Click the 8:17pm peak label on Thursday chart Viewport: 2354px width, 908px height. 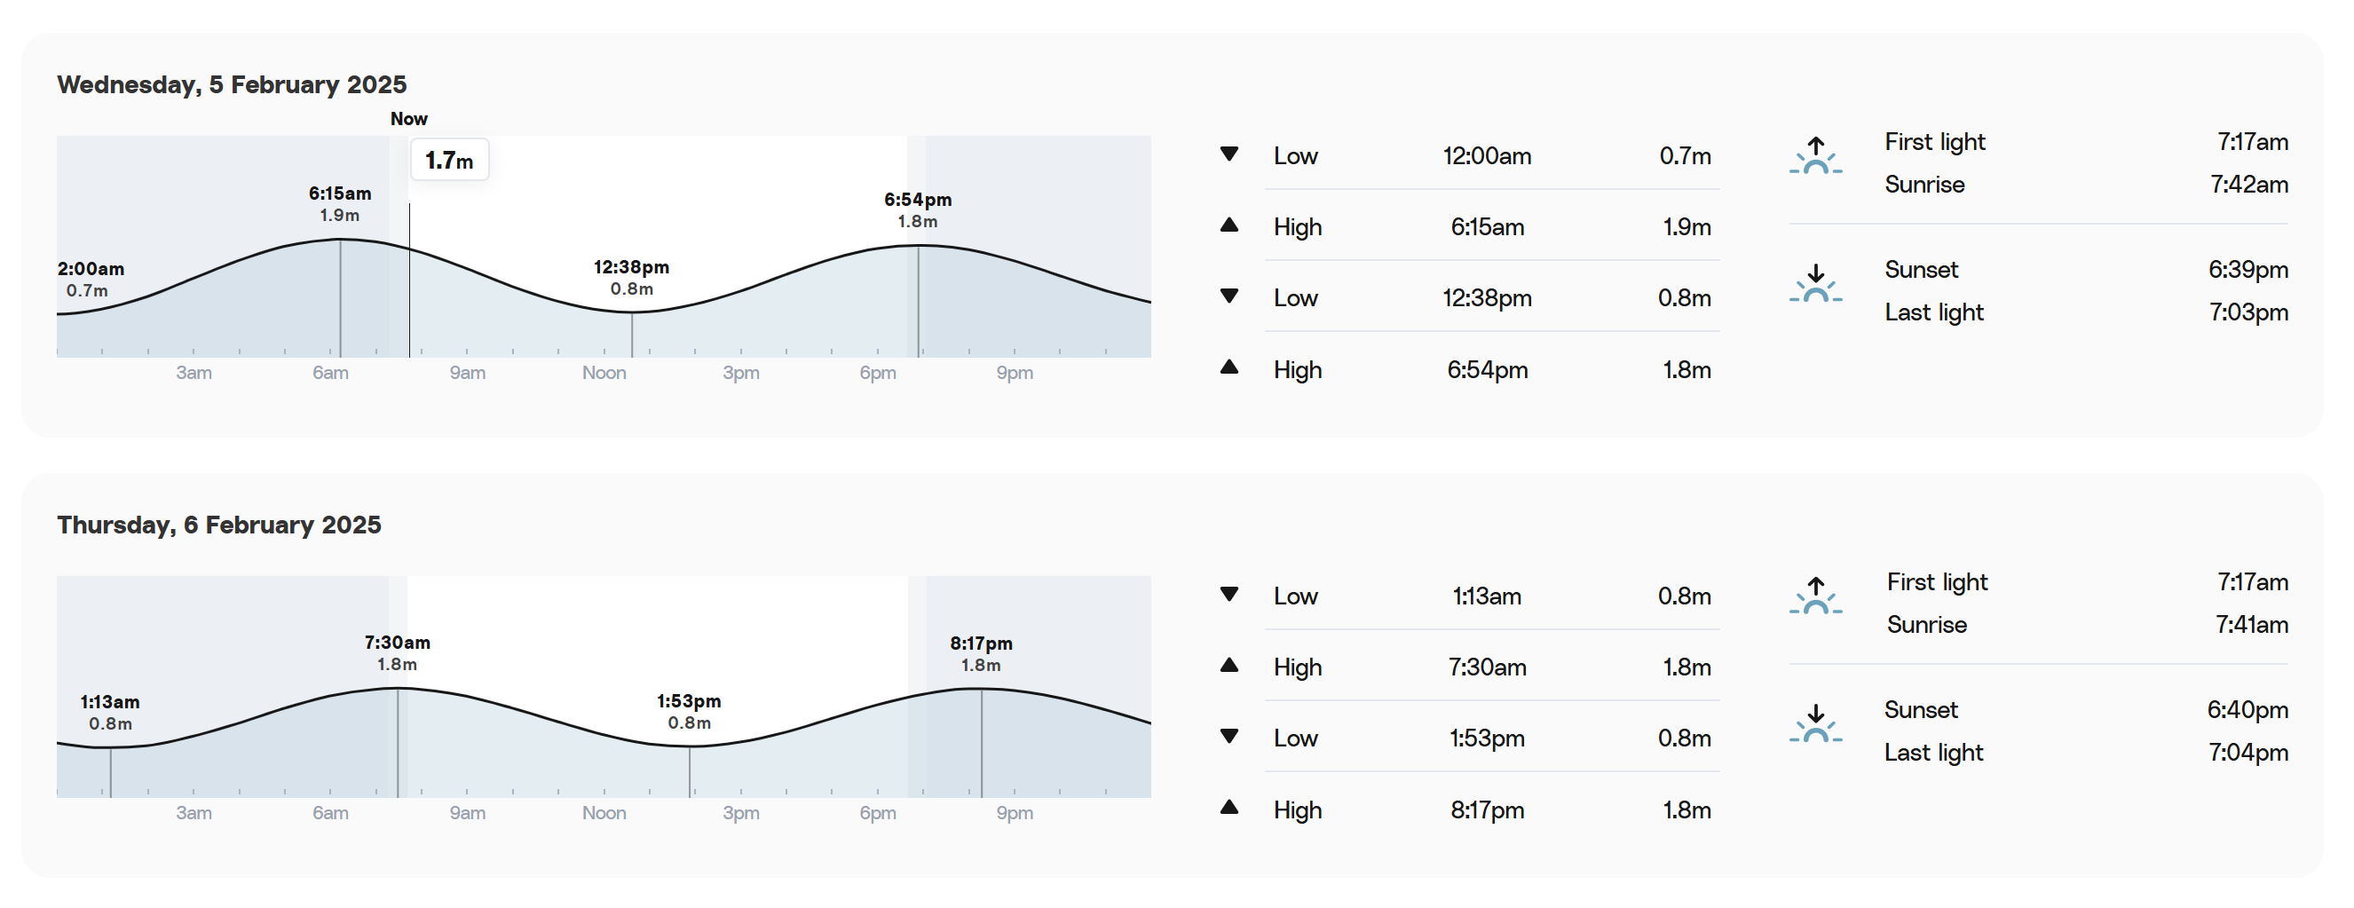(x=981, y=654)
